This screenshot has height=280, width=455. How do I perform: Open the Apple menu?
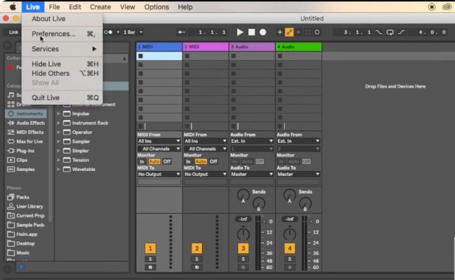12,7
